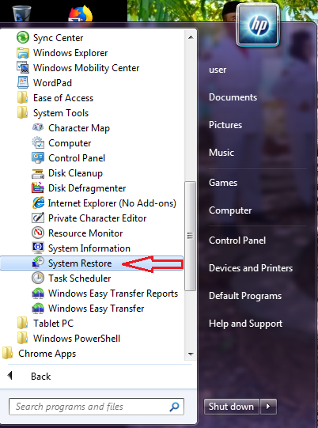Select the Character Map text entry
Screen dimensions: 318x428
click(79, 128)
